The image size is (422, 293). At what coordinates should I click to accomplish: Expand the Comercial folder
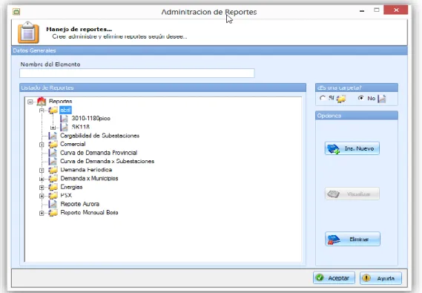tap(42, 145)
